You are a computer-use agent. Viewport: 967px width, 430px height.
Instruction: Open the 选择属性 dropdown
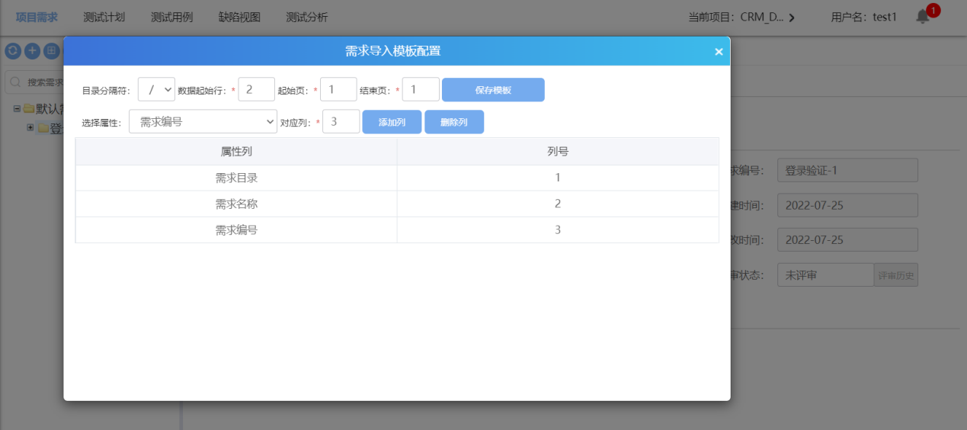coord(203,121)
